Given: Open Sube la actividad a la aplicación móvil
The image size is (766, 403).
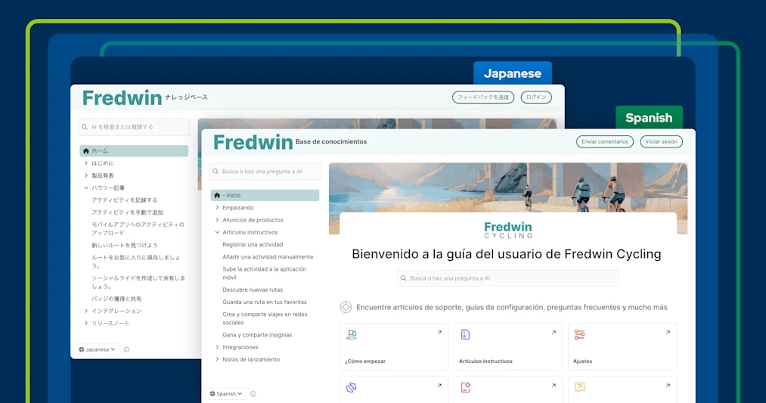Looking at the screenshot, I should point(265,273).
